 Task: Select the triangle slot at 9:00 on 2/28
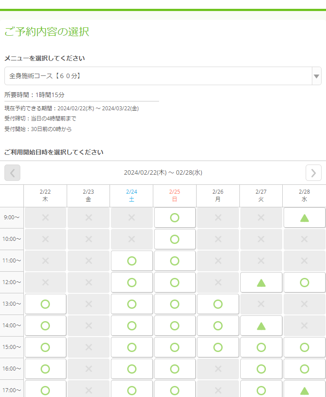pyautogui.click(x=304, y=217)
